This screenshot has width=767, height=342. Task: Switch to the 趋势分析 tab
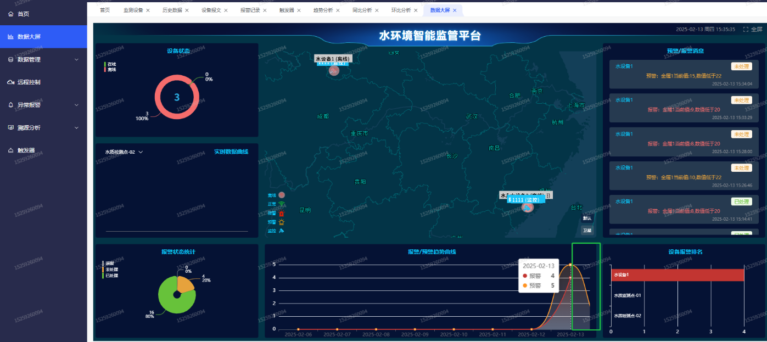click(323, 10)
